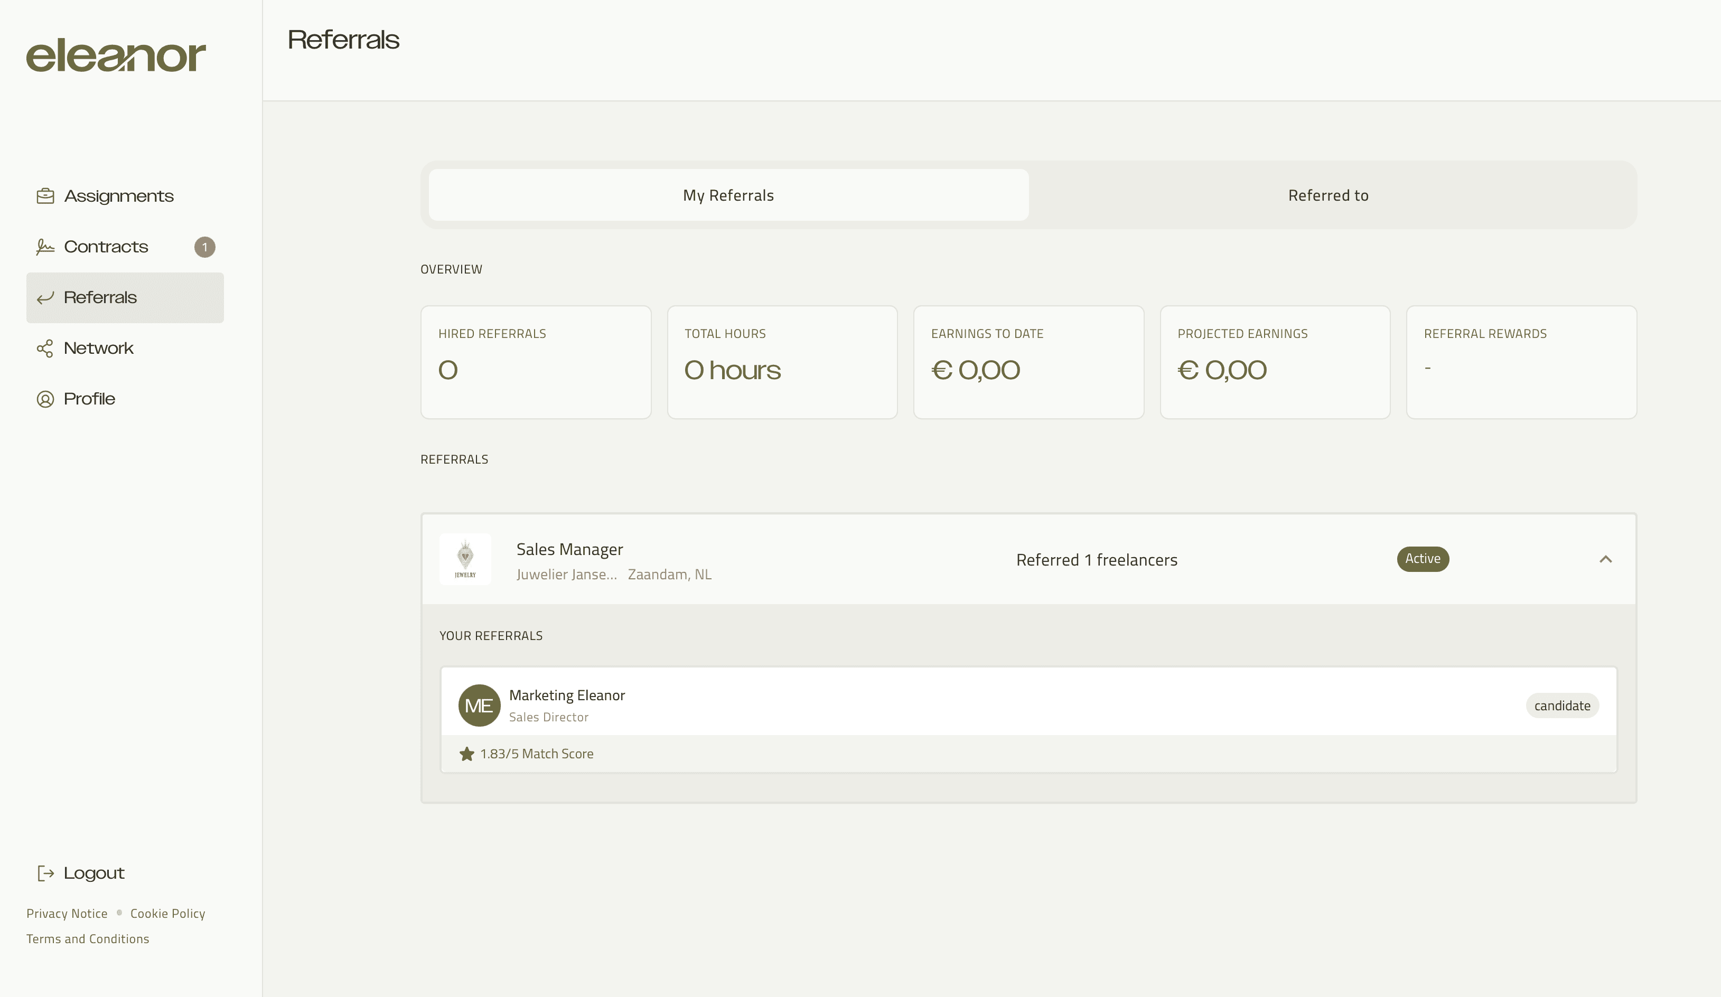
Task: Click the Total Hours card
Action: (x=783, y=362)
